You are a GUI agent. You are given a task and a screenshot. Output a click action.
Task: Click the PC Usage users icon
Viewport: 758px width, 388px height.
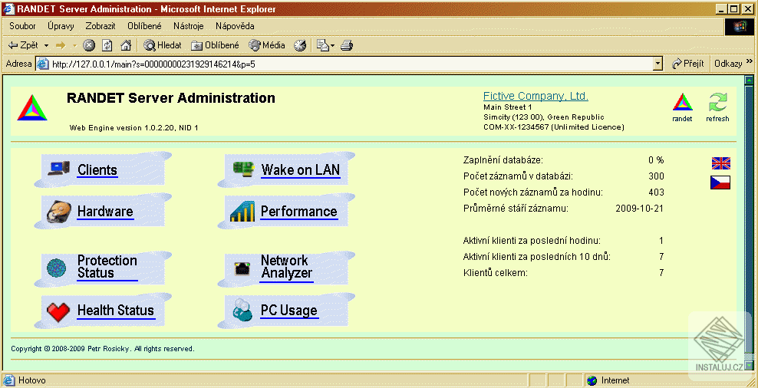(242, 311)
